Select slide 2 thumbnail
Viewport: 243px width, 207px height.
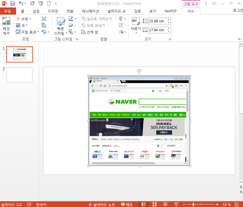pyautogui.click(x=19, y=75)
